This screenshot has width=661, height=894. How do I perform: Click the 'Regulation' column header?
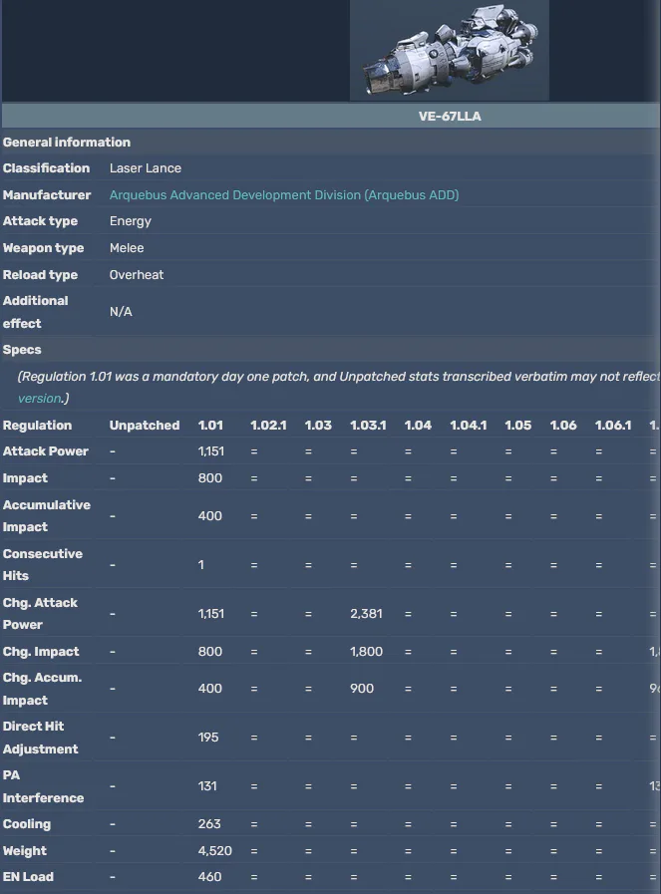coord(37,426)
